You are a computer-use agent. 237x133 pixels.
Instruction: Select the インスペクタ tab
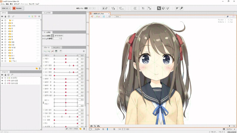coord(47,13)
